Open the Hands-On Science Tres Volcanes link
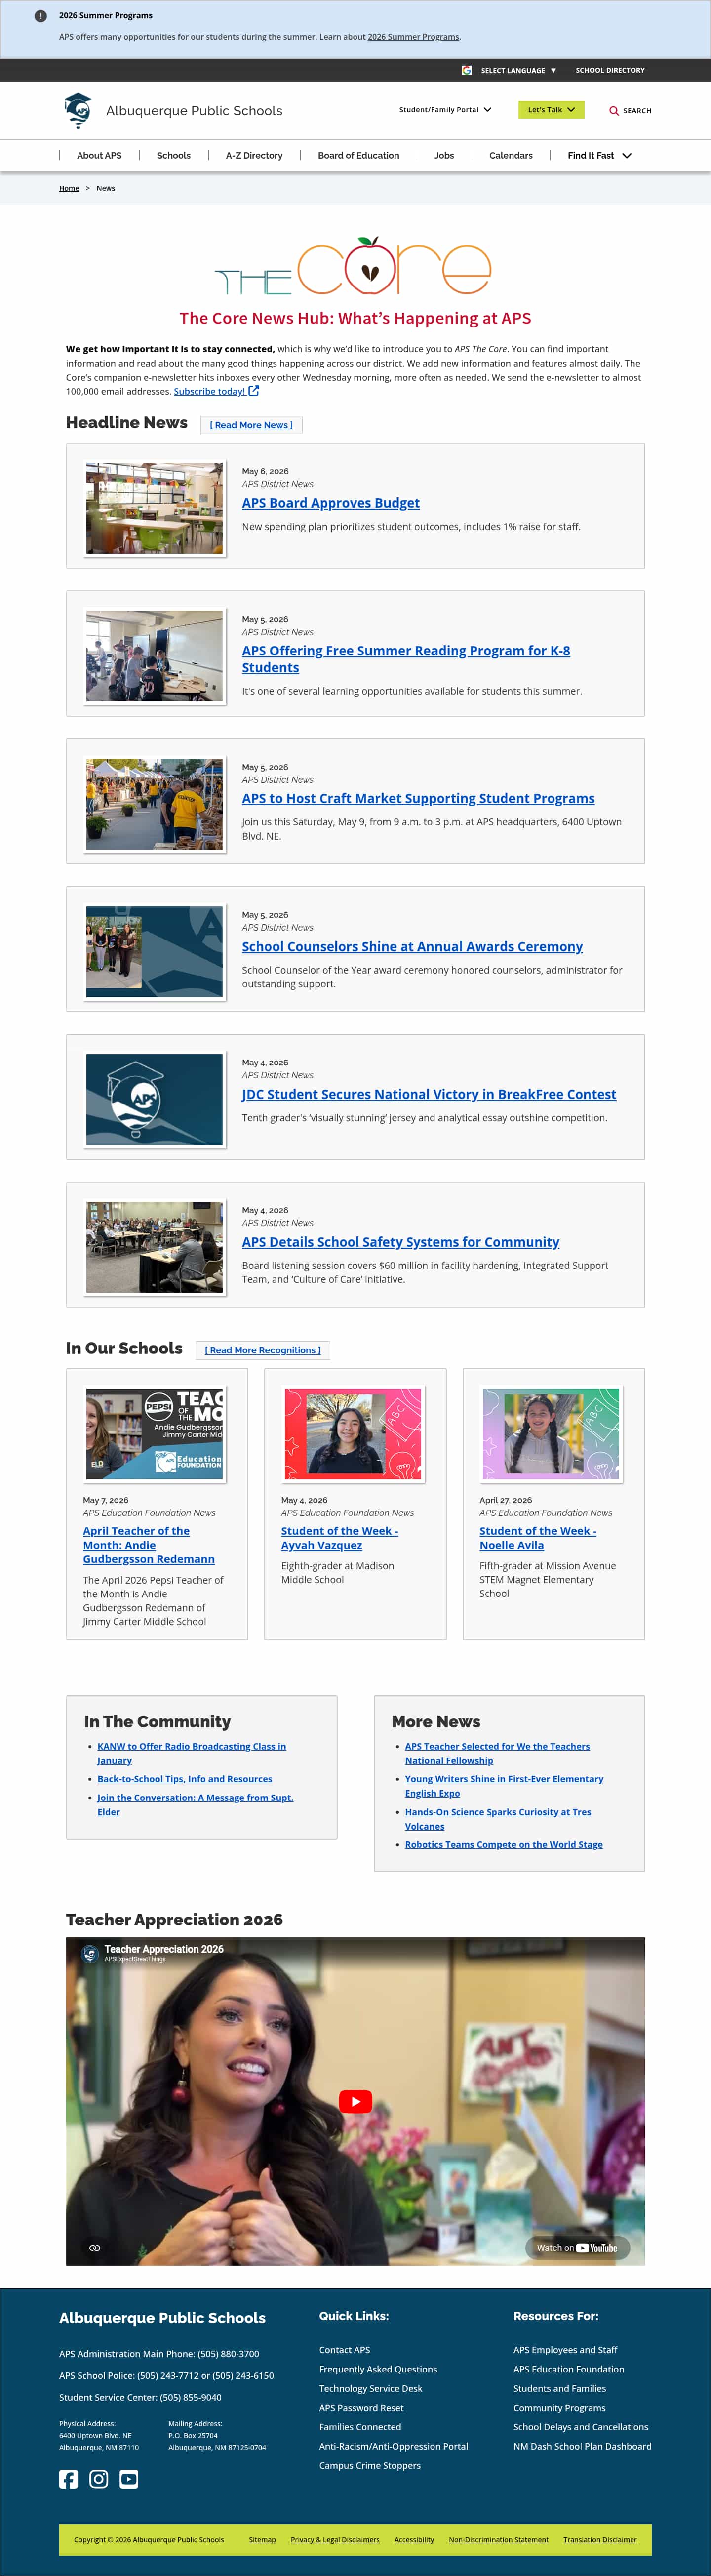Screen dimensions: 711x2576 pyautogui.click(x=498, y=1819)
